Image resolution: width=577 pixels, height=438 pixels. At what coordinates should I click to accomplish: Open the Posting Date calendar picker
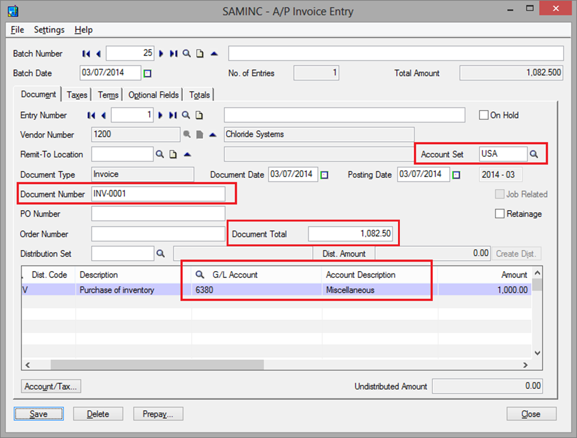(456, 175)
